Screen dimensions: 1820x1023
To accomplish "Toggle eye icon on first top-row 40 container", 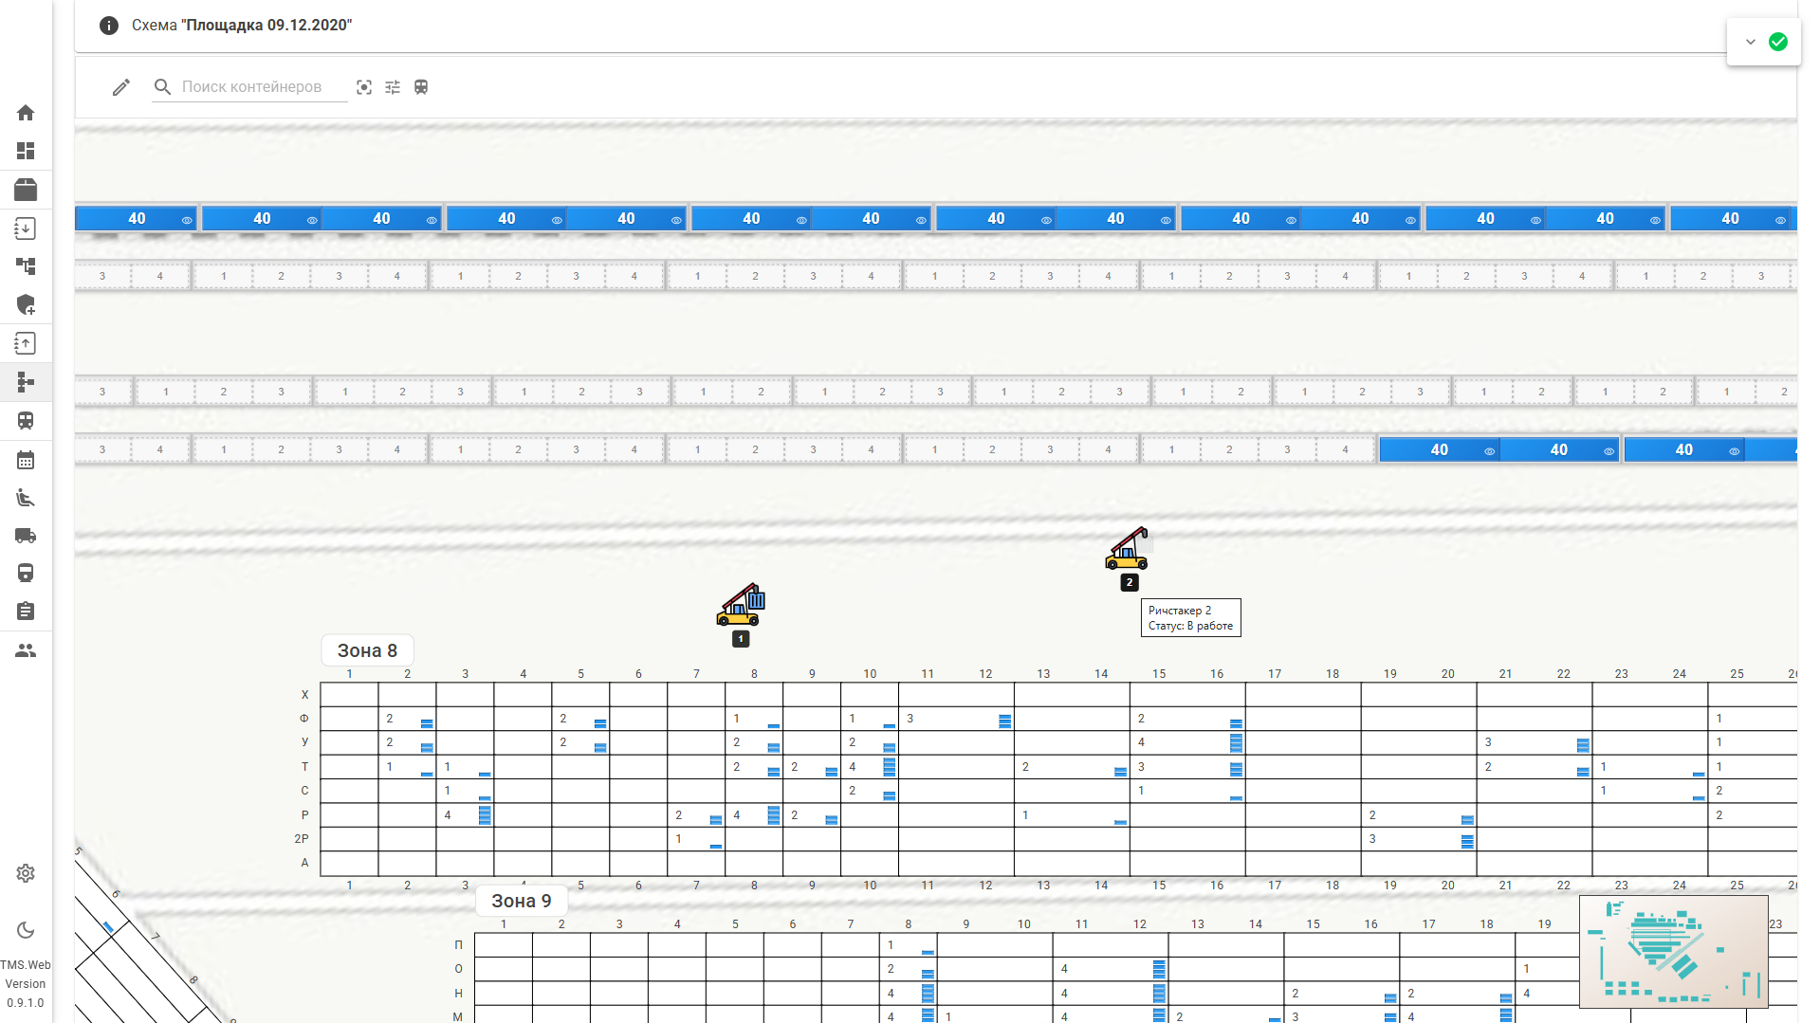I will [x=187, y=220].
